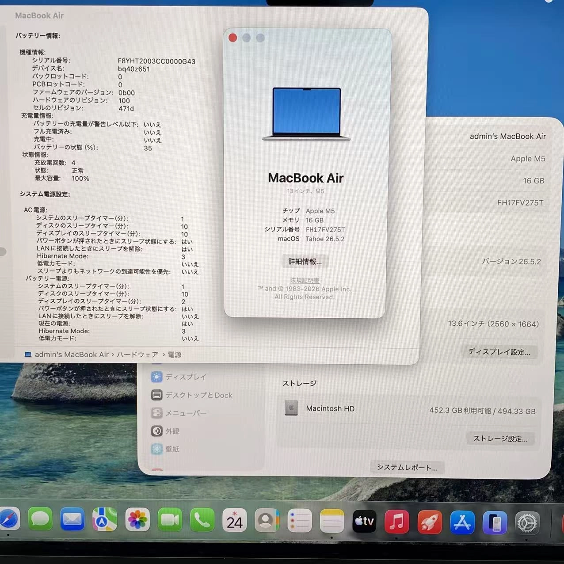Click Hibernate Mode row under AC電源

[111, 256]
